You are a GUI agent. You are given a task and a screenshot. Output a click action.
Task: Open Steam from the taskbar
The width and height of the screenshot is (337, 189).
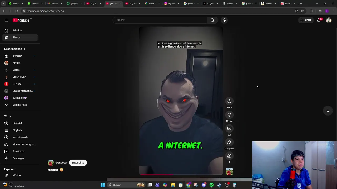[x=219, y=185]
